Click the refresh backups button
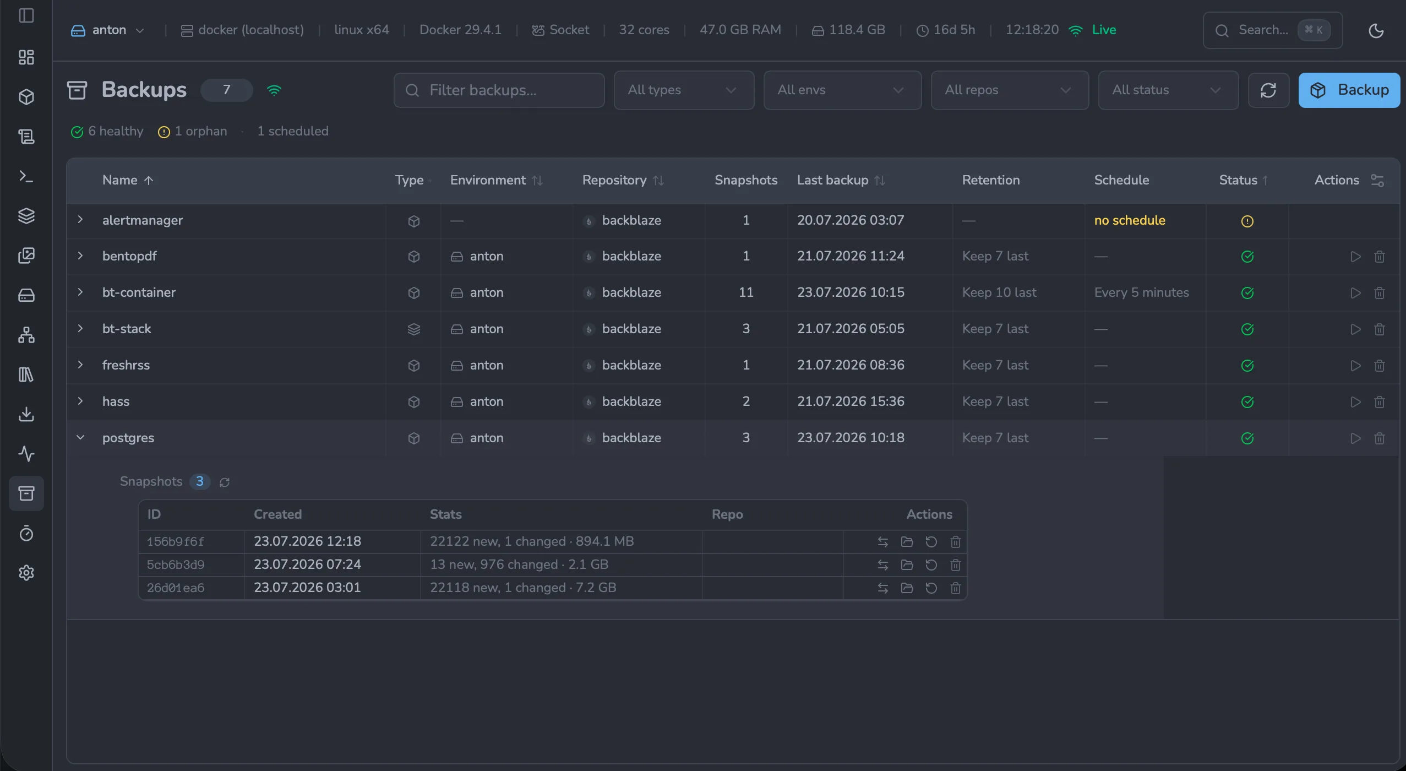The image size is (1406, 771). [x=1268, y=90]
